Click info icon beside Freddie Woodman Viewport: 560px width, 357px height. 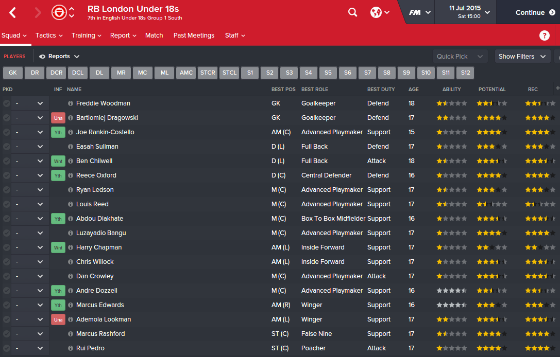[x=71, y=103]
